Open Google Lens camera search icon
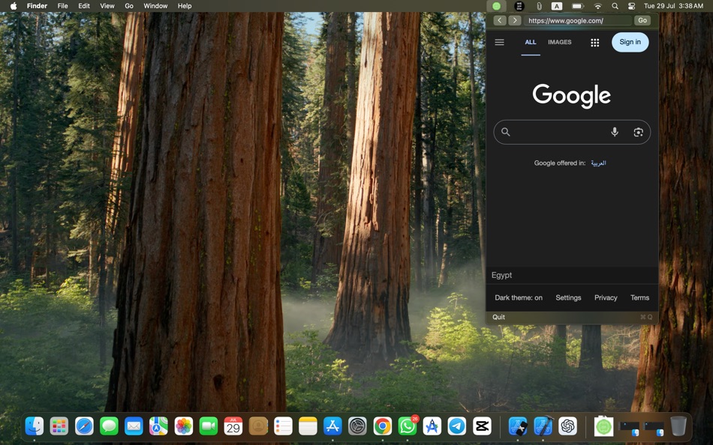This screenshot has height=445, width=713. (x=637, y=132)
